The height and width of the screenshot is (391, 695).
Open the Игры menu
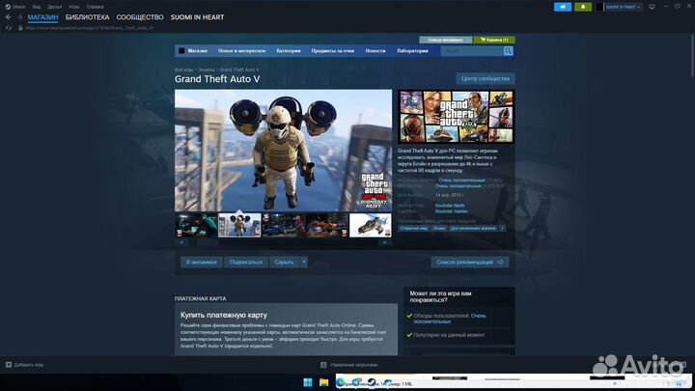point(74,7)
